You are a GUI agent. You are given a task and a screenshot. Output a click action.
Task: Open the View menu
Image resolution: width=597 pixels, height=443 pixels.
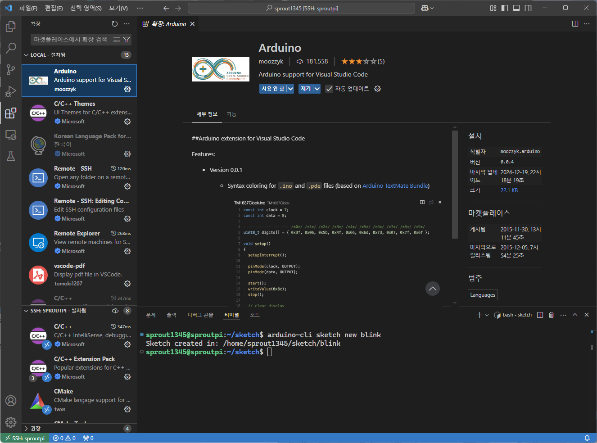tap(118, 8)
